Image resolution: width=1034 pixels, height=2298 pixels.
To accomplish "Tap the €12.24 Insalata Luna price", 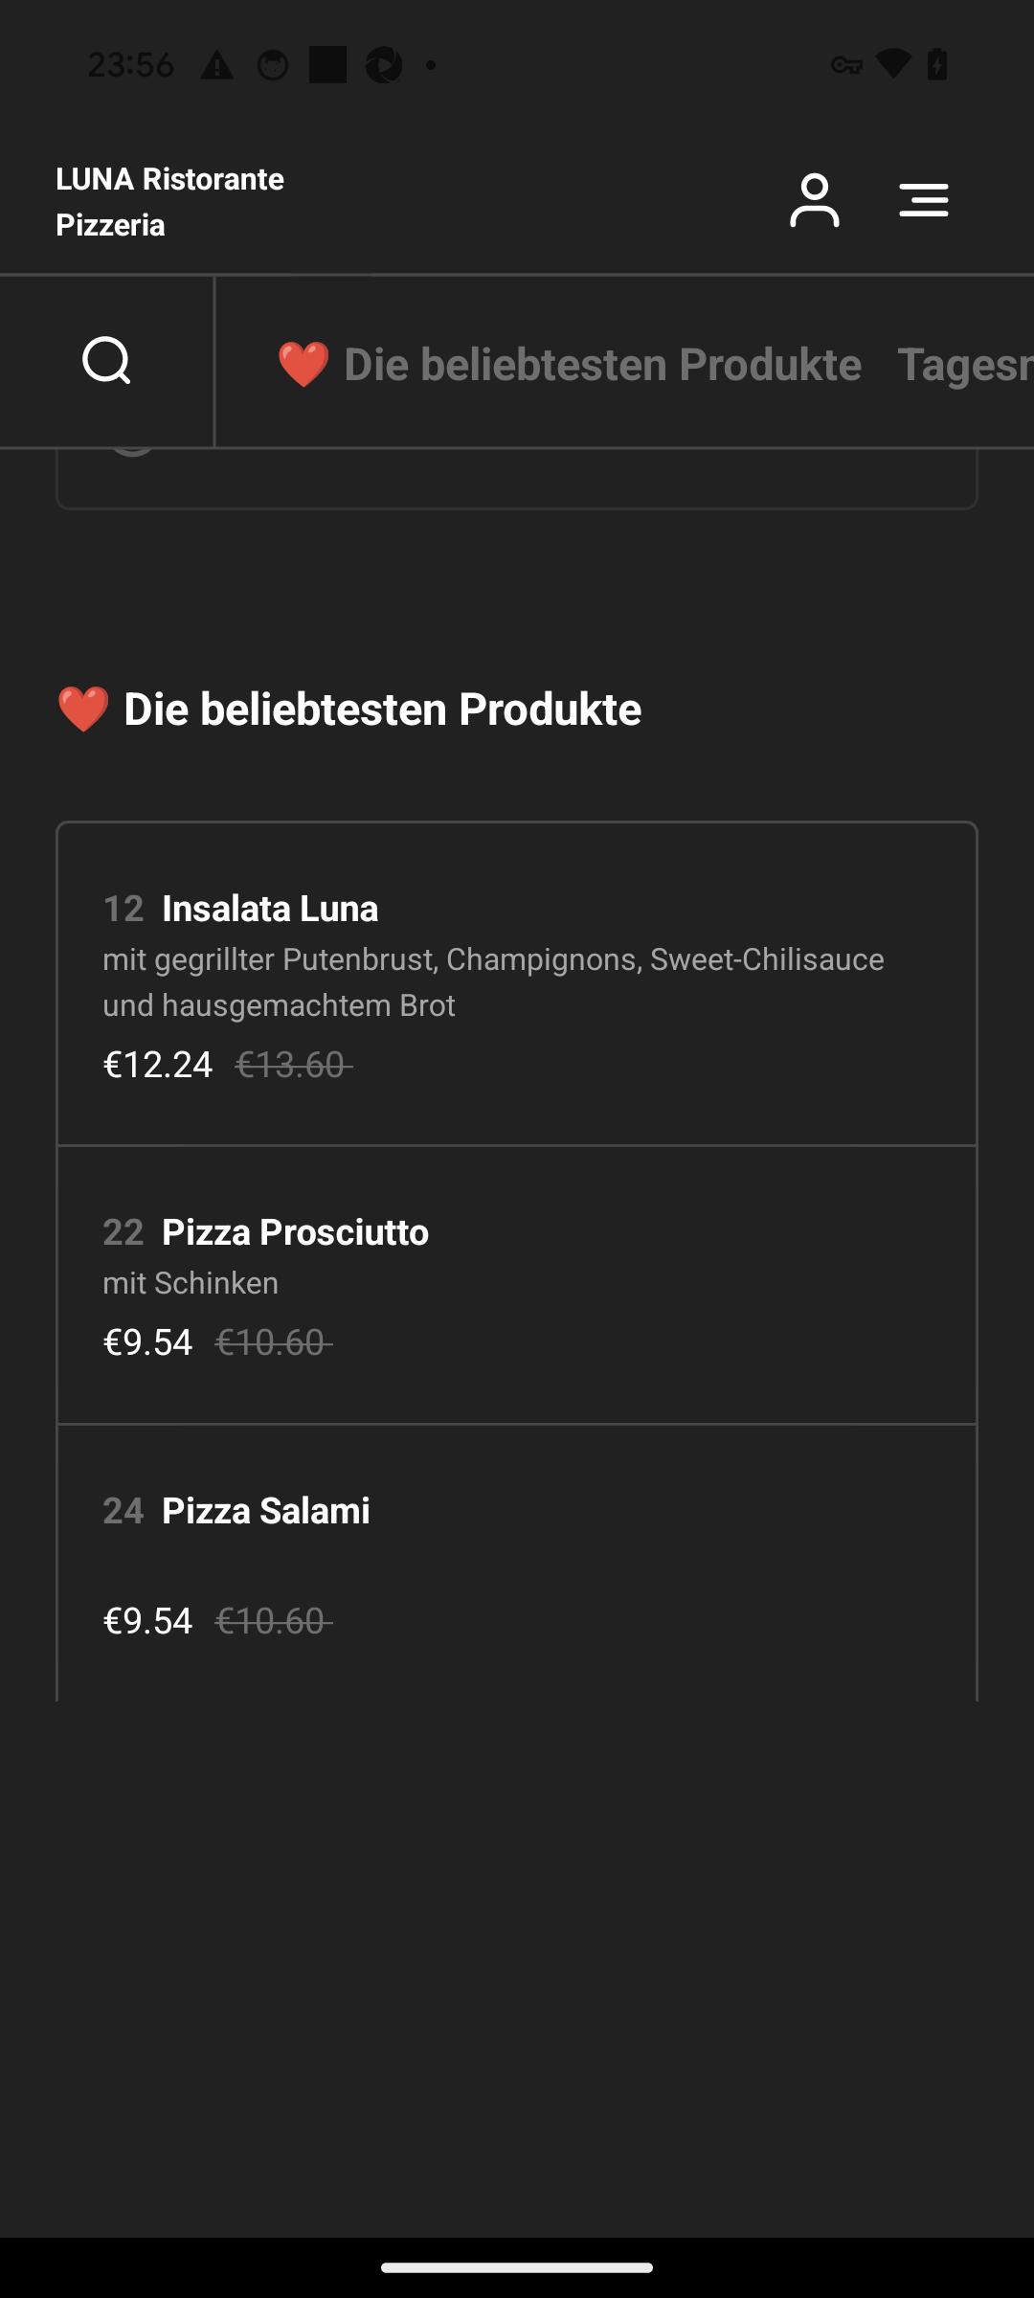I will pyautogui.click(x=158, y=1065).
